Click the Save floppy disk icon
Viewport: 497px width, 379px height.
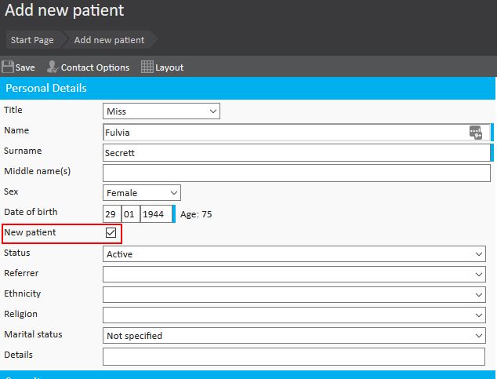pos(9,67)
